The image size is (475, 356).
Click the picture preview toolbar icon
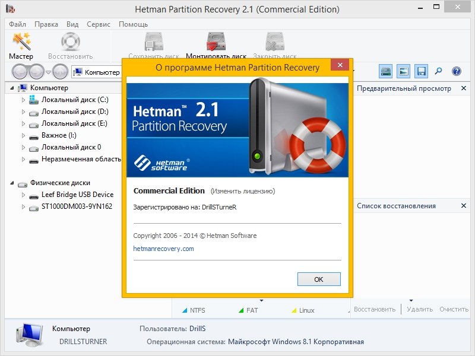coord(403,71)
